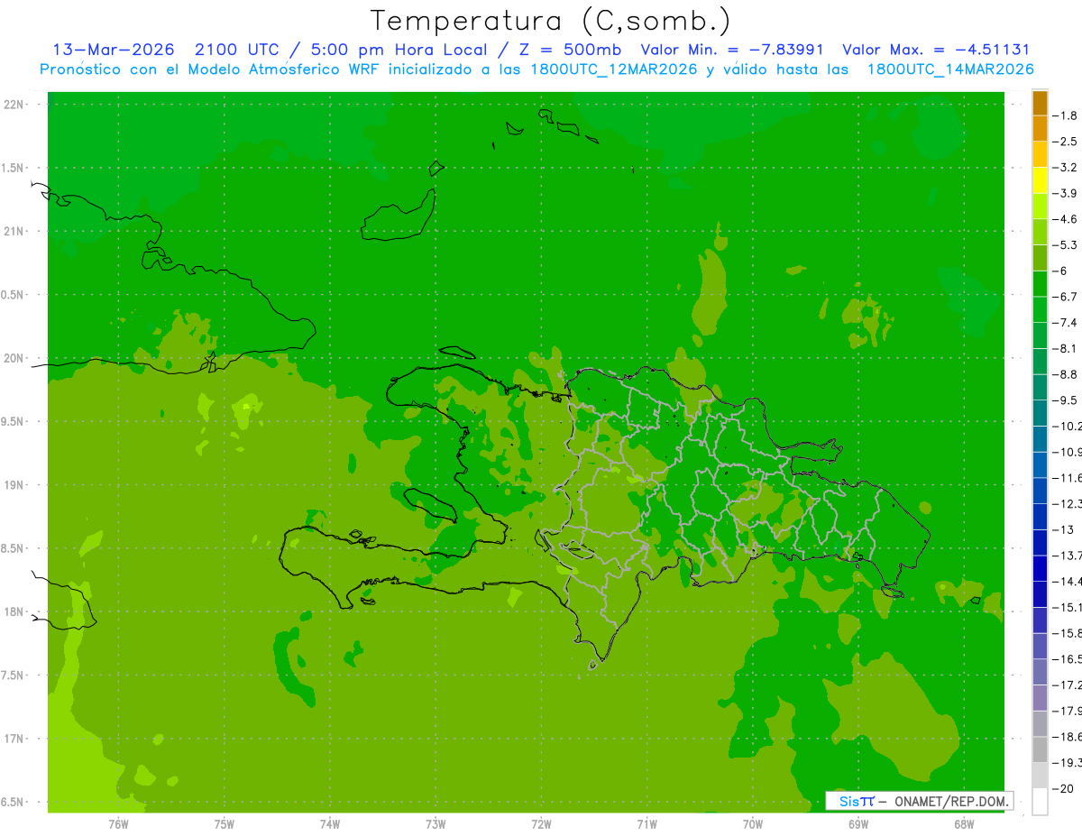Image resolution: width=1082 pixels, height=836 pixels.
Task: Click the '19N' latitude label
Action: coord(14,485)
